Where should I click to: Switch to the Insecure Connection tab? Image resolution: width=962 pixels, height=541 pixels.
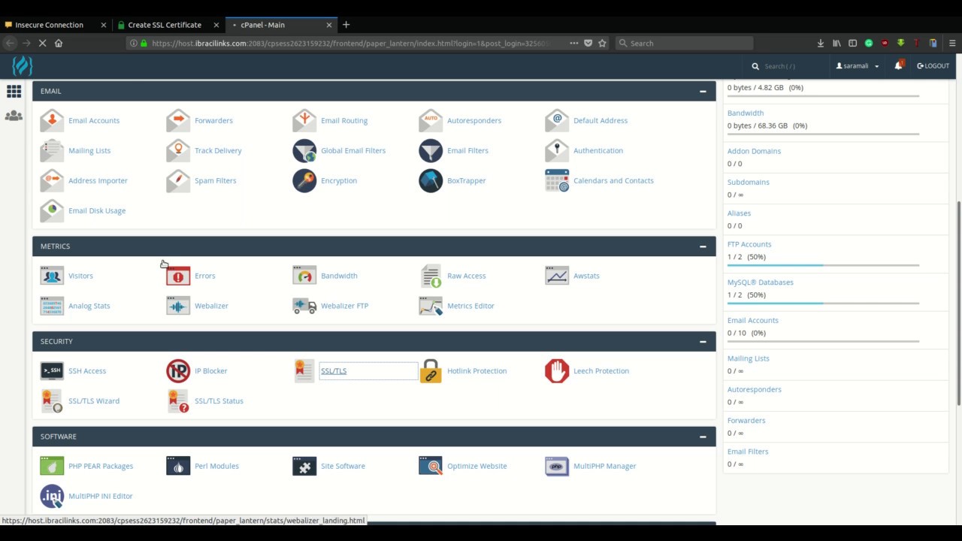point(56,25)
